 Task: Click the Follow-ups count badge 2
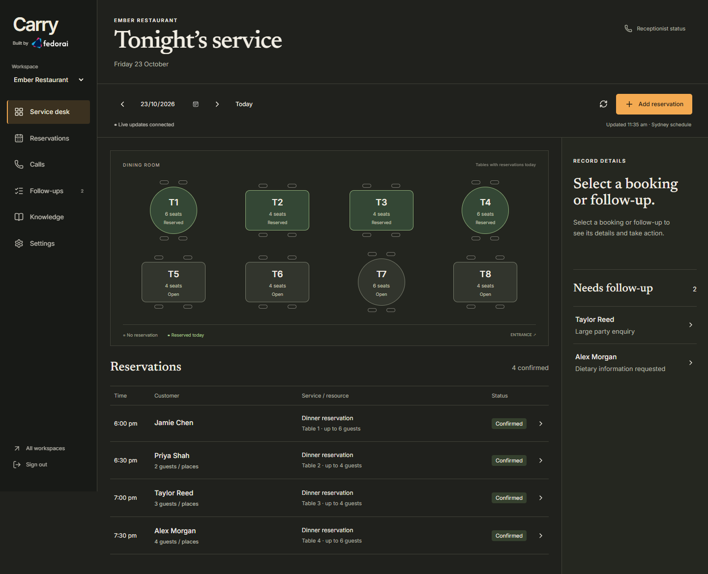coord(82,191)
